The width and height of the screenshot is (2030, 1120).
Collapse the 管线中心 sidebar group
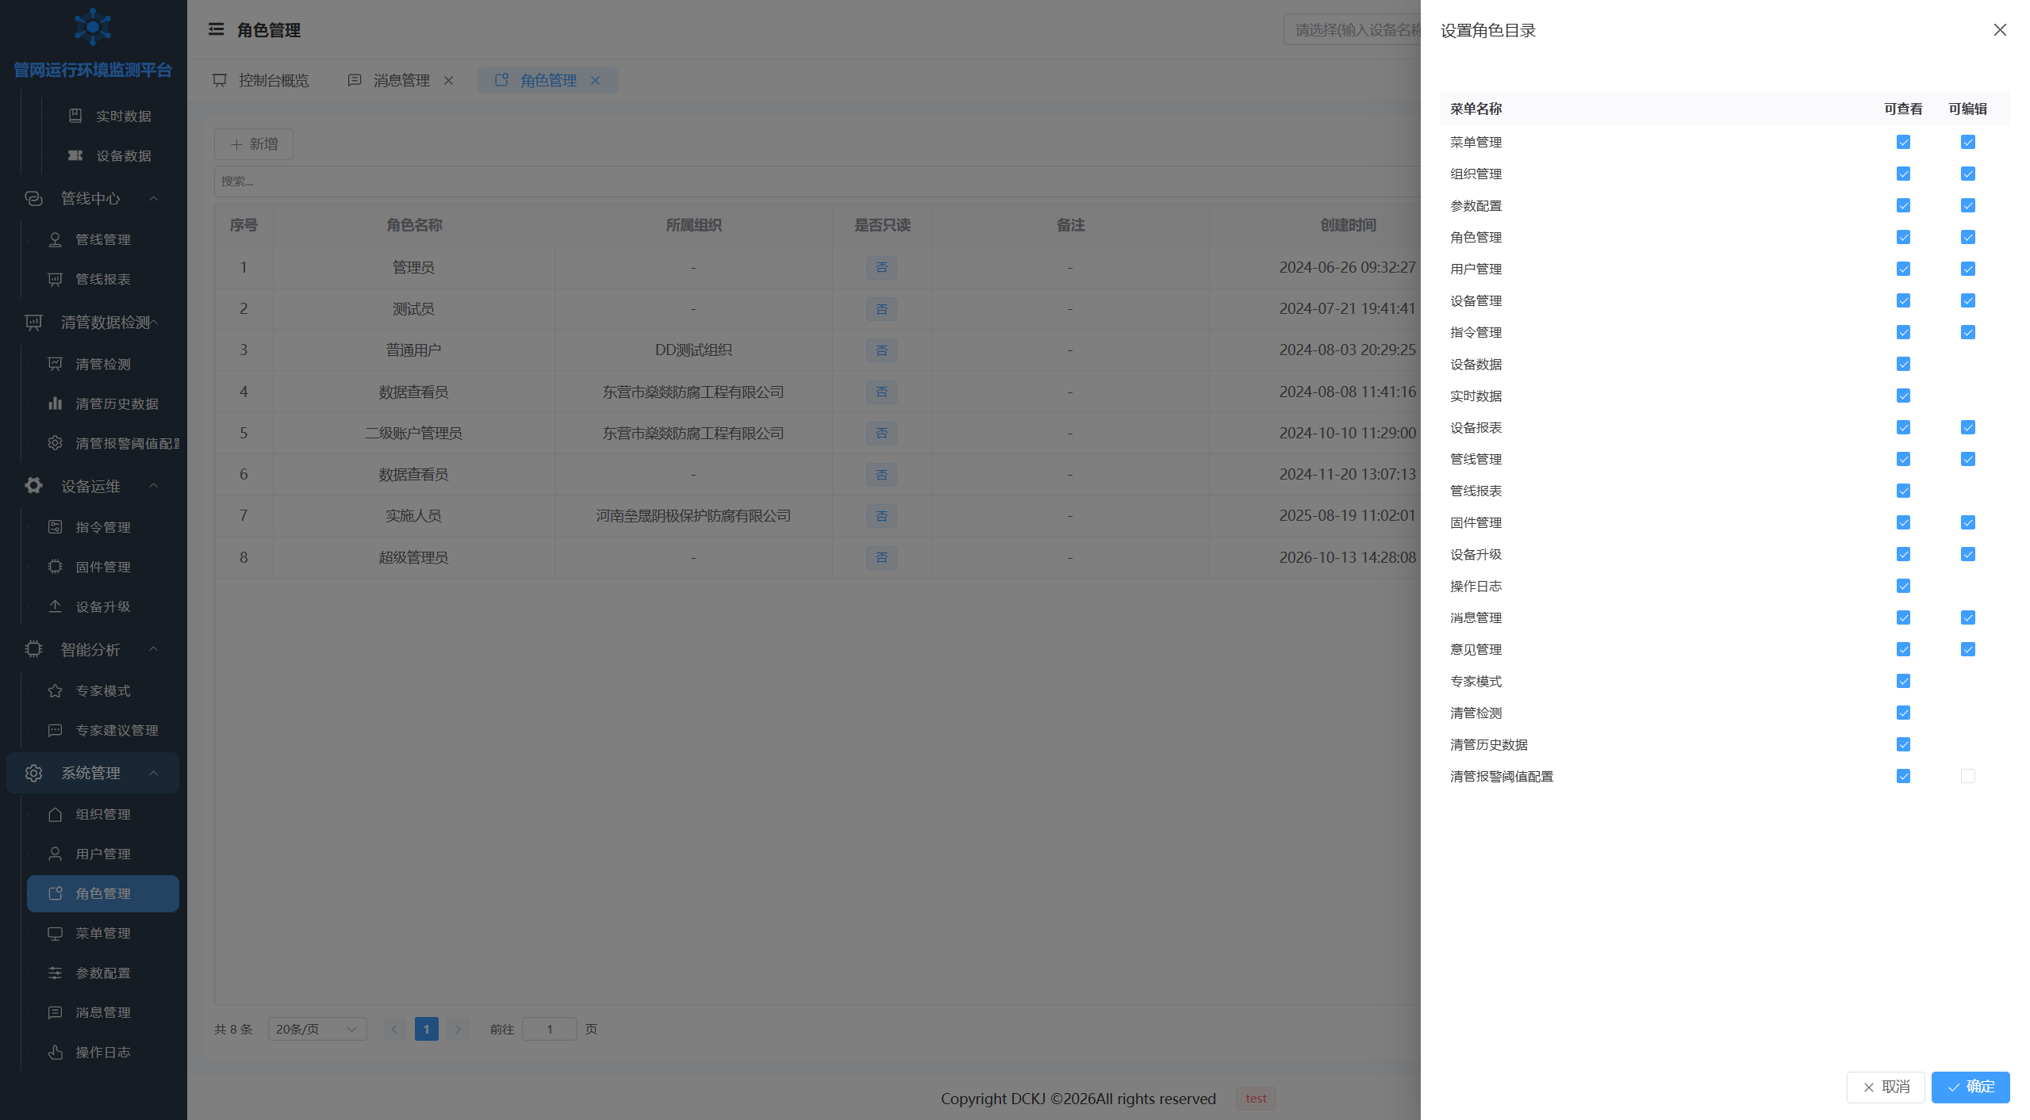coord(153,198)
